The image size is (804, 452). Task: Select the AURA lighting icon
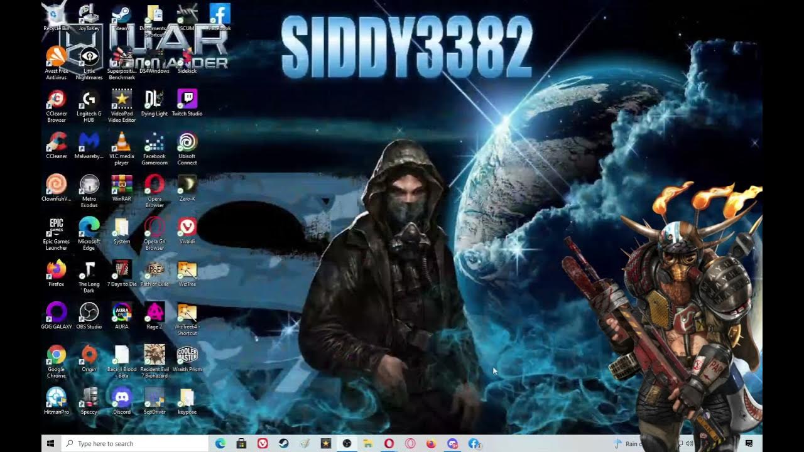(x=122, y=316)
